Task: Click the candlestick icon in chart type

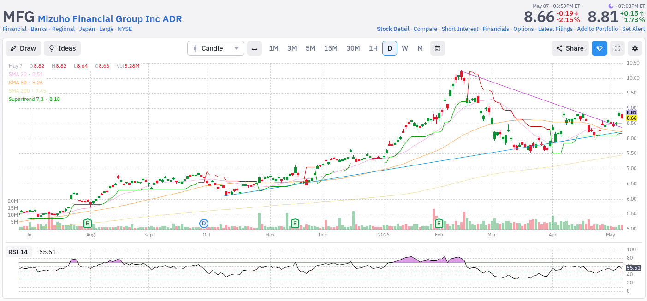Action: [x=195, y=48]
